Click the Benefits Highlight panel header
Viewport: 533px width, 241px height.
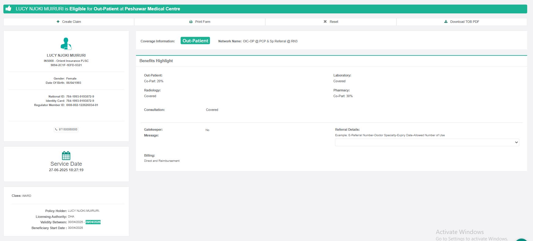tap(156, 61)
